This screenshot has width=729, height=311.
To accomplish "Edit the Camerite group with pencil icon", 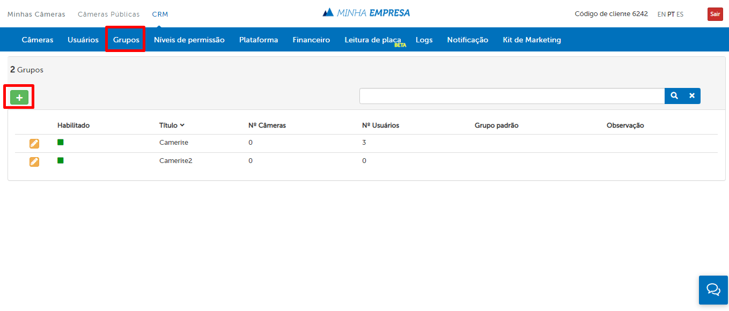I will click(34, 143).
